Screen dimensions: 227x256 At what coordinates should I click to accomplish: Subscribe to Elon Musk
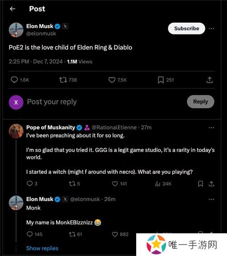coord(187,29)
